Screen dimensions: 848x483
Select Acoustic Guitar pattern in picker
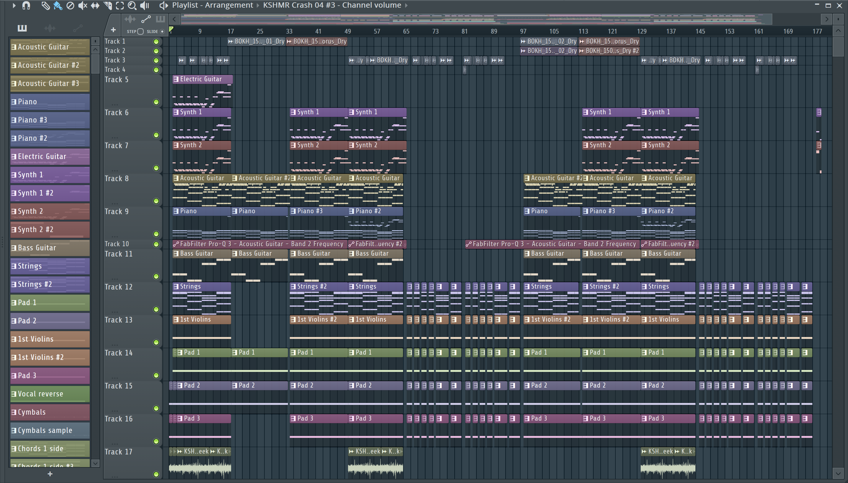pyautogui.click(x=50, y=47)
